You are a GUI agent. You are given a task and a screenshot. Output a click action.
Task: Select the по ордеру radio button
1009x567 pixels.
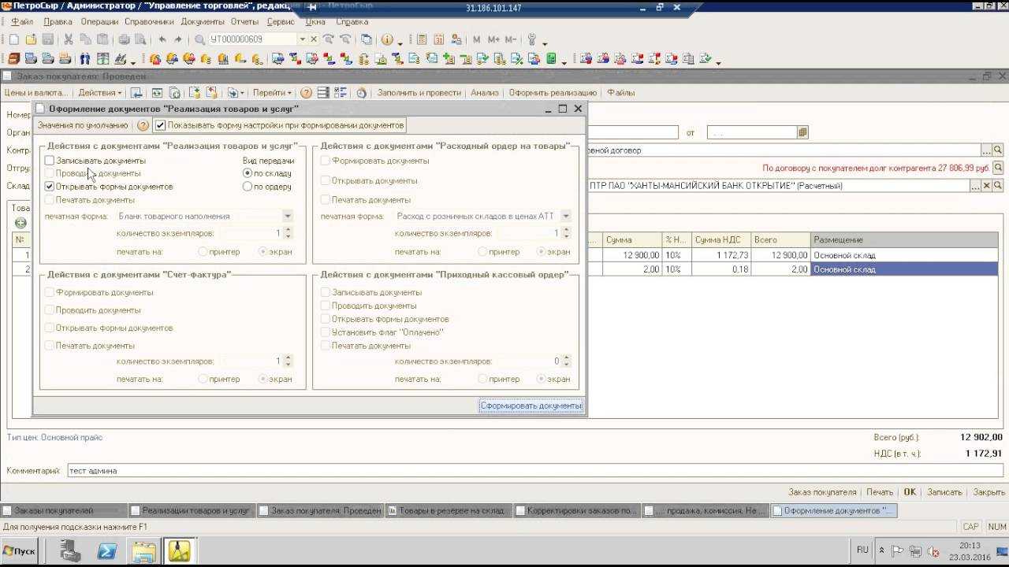tap(248, 187)
